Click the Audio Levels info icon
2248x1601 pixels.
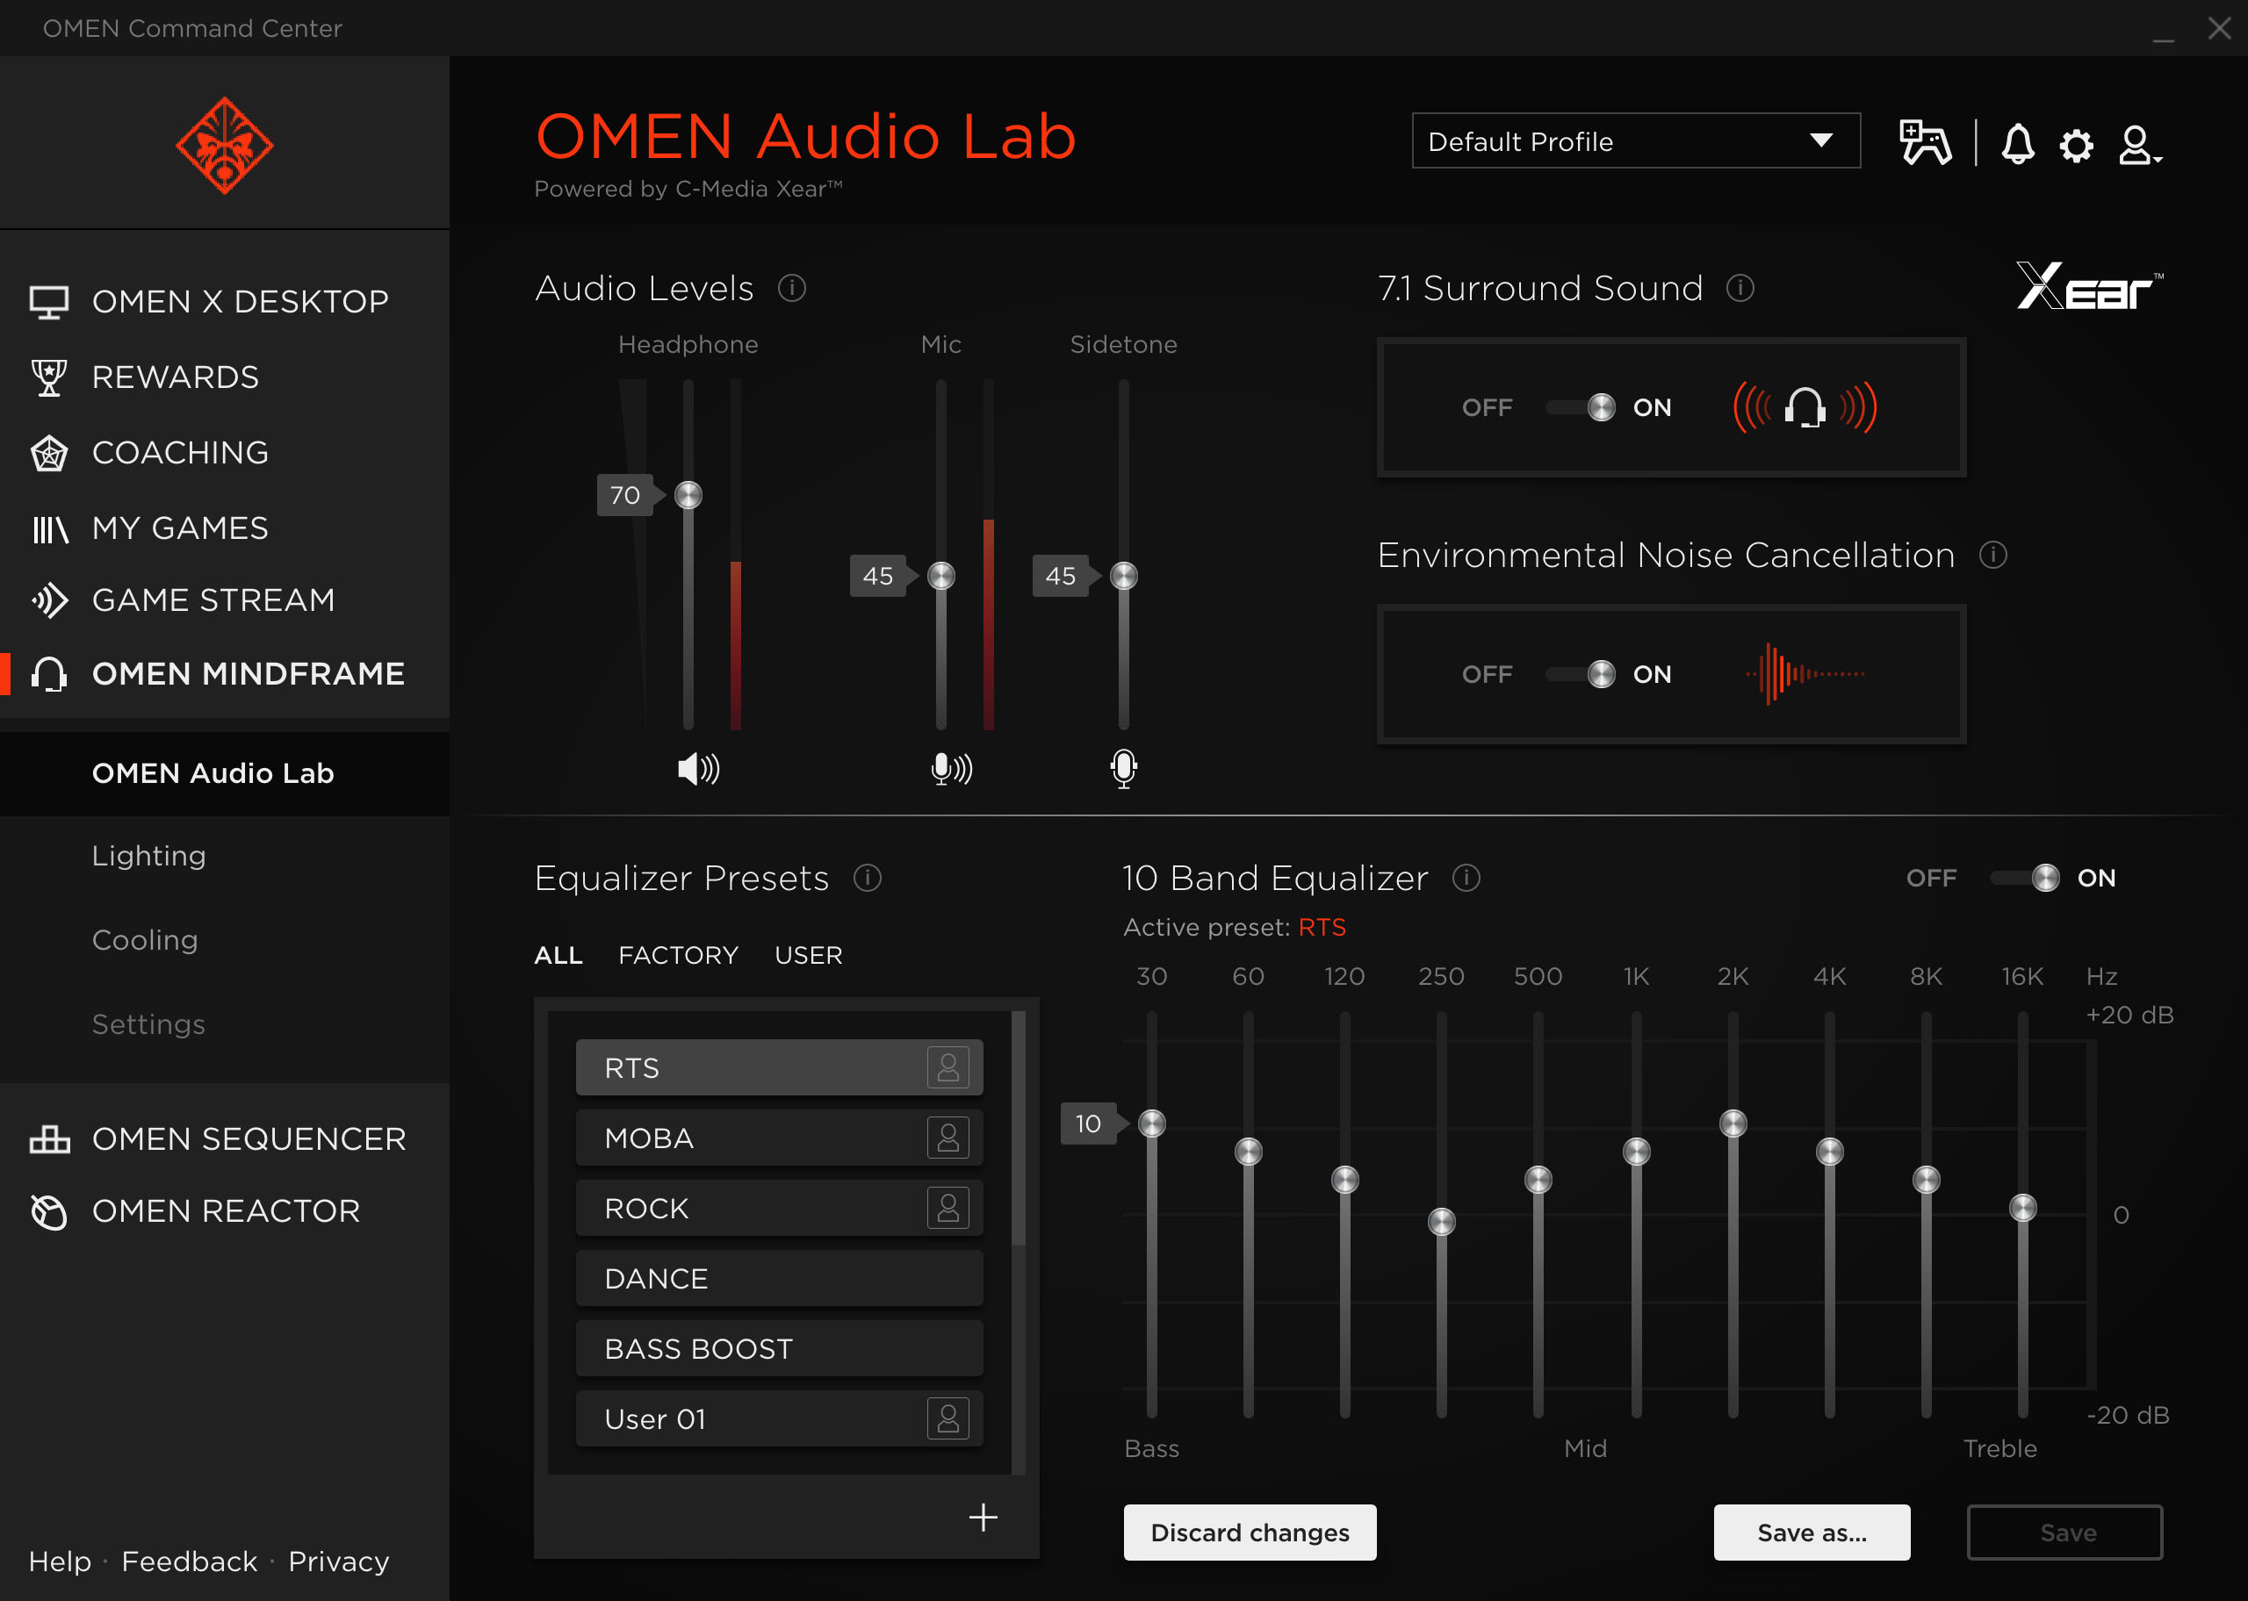[x=792, y=288]
